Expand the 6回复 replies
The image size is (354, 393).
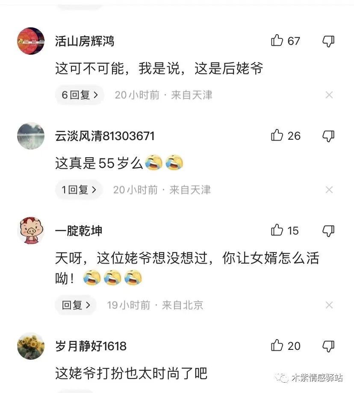(x=80, y=95)
